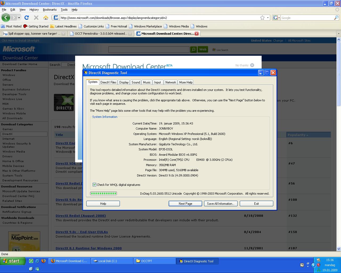Select Games & Xbox in Product Families

click(13, 109)
